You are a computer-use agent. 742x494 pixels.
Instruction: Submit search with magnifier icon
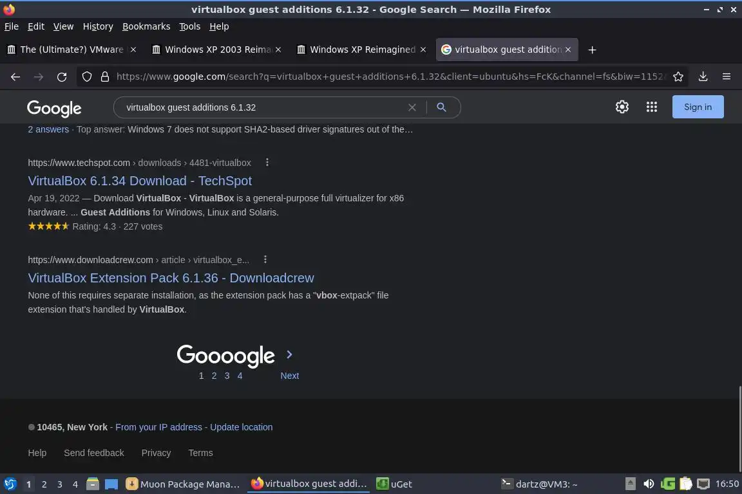click(x=441, y=107)
